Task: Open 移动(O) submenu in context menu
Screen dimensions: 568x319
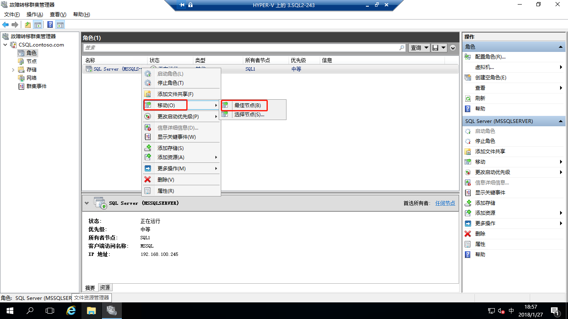Action: (181, 105)
